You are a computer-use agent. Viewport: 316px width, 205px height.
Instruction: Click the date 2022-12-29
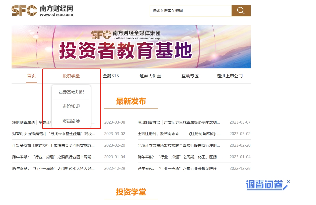click(x=115, y=168)
